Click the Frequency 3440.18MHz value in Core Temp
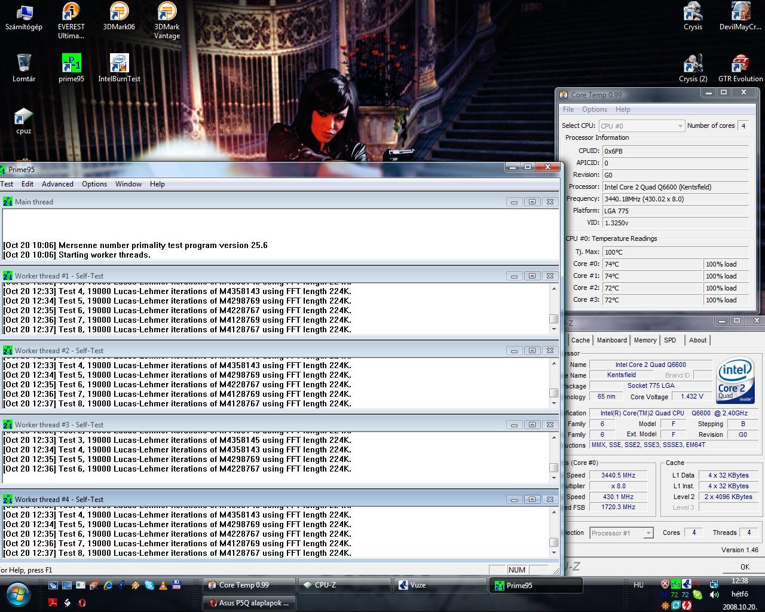 click(x=675, y=199)
